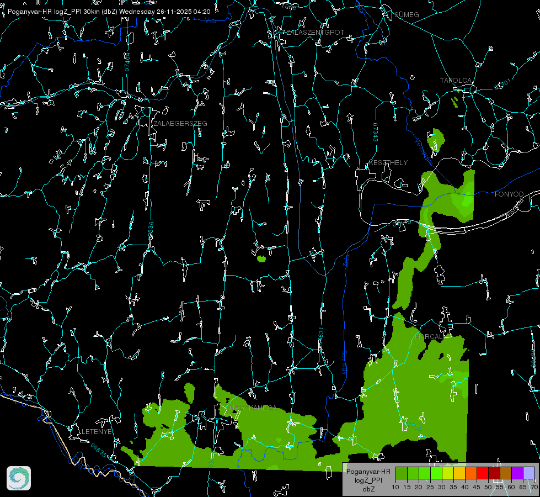540x497 pixels.
Task: Click the ZALAEGERSZEG city label
Action: (180, 124)
